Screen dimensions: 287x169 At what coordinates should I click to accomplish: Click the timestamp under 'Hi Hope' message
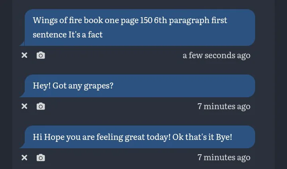[x=224, y=157]
